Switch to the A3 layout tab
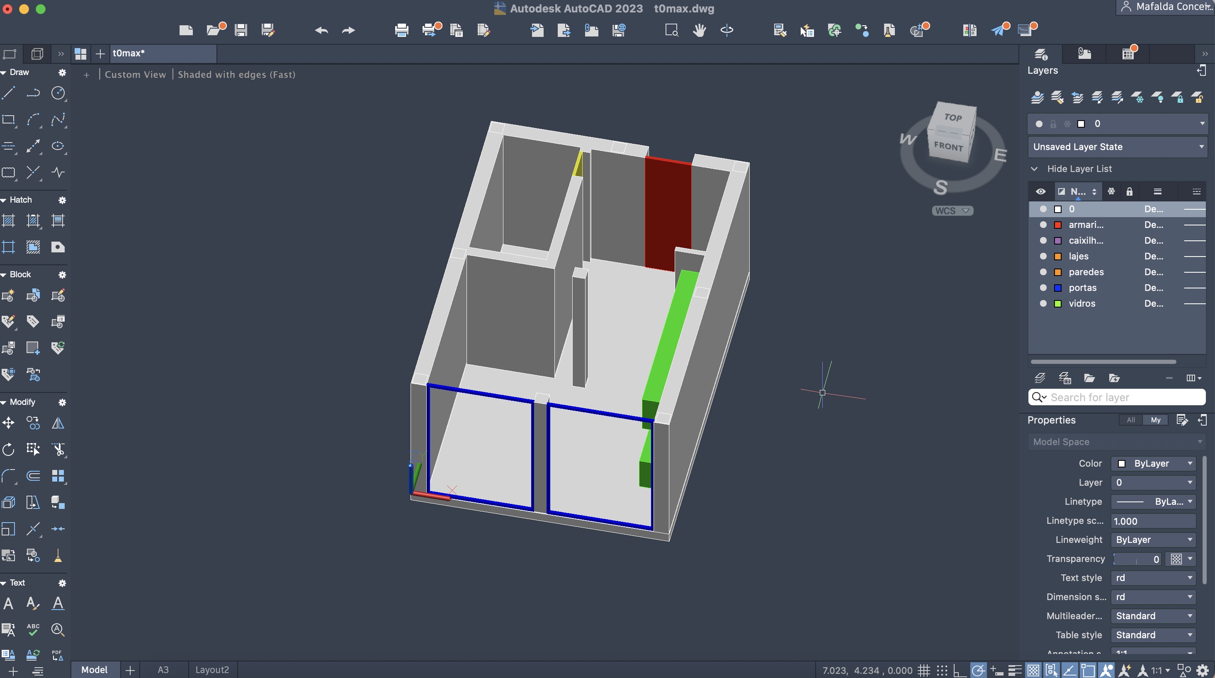The width and height of the screenshot is (1215, 678). click(163, 670)
